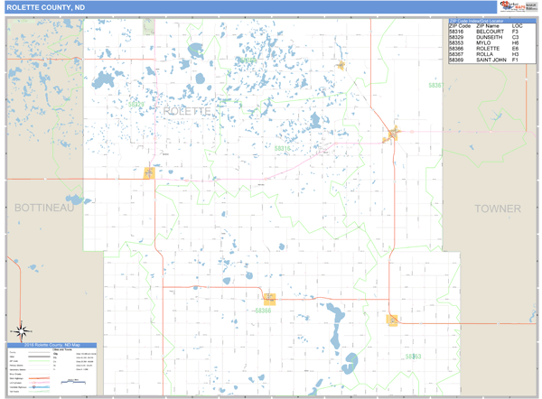The image size is (542, 399).
Task: Click the Rolla city marker
Action: (x=393, y=135)
